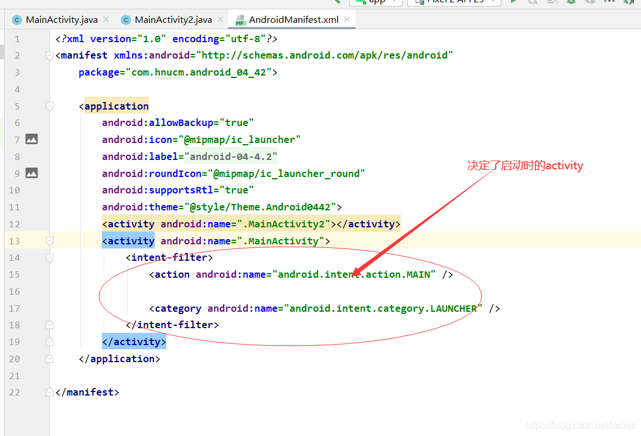Click the closing intent-filter tag
Screen dimensions: 641x436
[172, 325]
